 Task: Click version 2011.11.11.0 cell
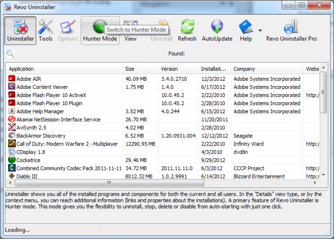click(177, 169)
